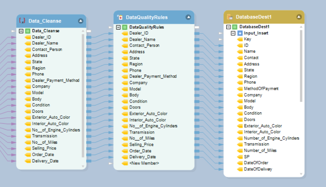Collapse the Data_Cleanse object using header arrow
Image resolution: width=326 pixels, height=187 pixels.
tap(80, 21)
